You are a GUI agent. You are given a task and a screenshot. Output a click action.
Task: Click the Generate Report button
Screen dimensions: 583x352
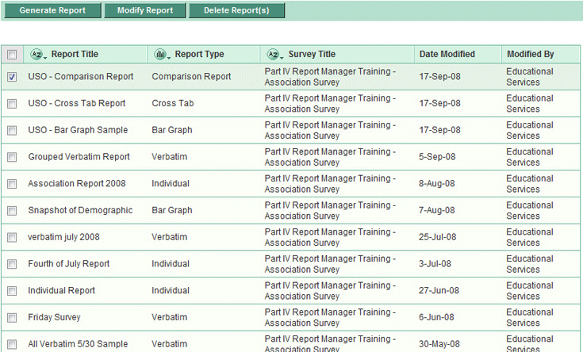[52, 11]
